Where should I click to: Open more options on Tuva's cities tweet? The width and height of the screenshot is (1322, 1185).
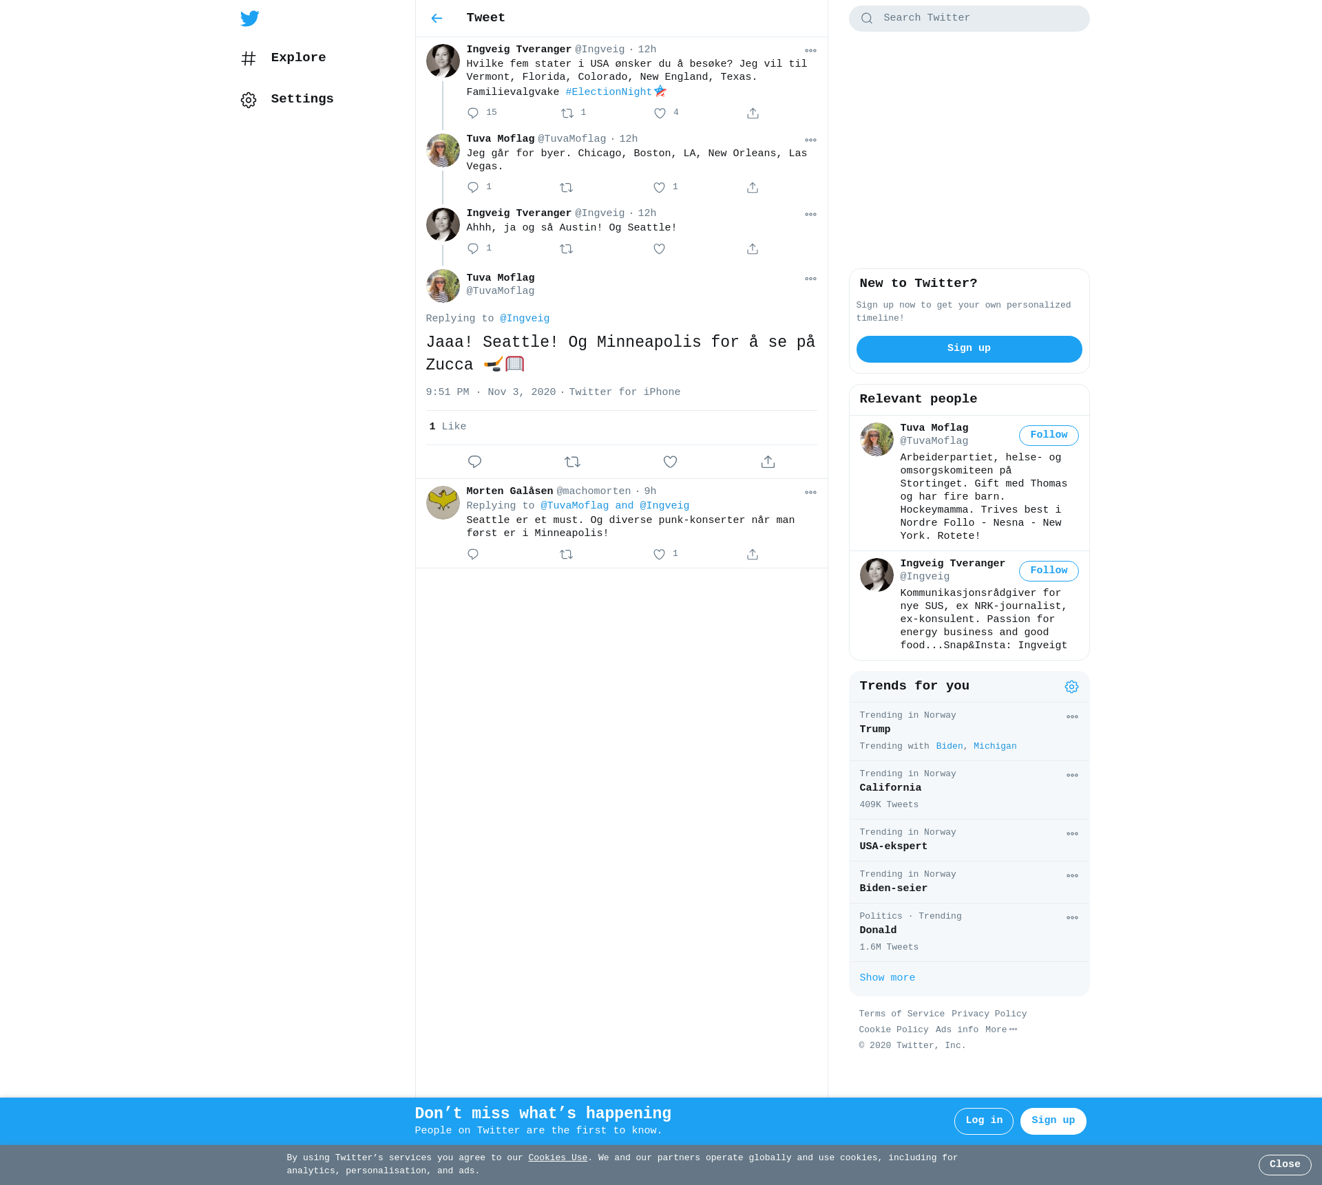point(810,140)
